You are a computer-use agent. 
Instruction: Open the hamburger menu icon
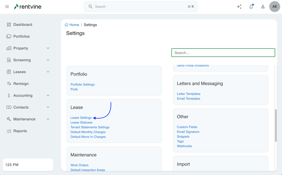point(7,7)
